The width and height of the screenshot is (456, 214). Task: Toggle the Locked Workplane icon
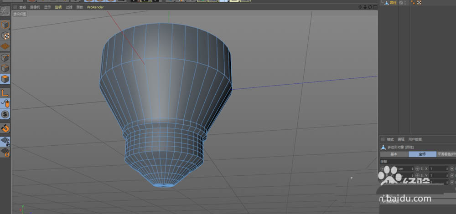(x=5, y=141)
